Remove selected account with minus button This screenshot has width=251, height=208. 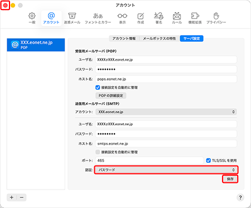click(x=22, y=197)
